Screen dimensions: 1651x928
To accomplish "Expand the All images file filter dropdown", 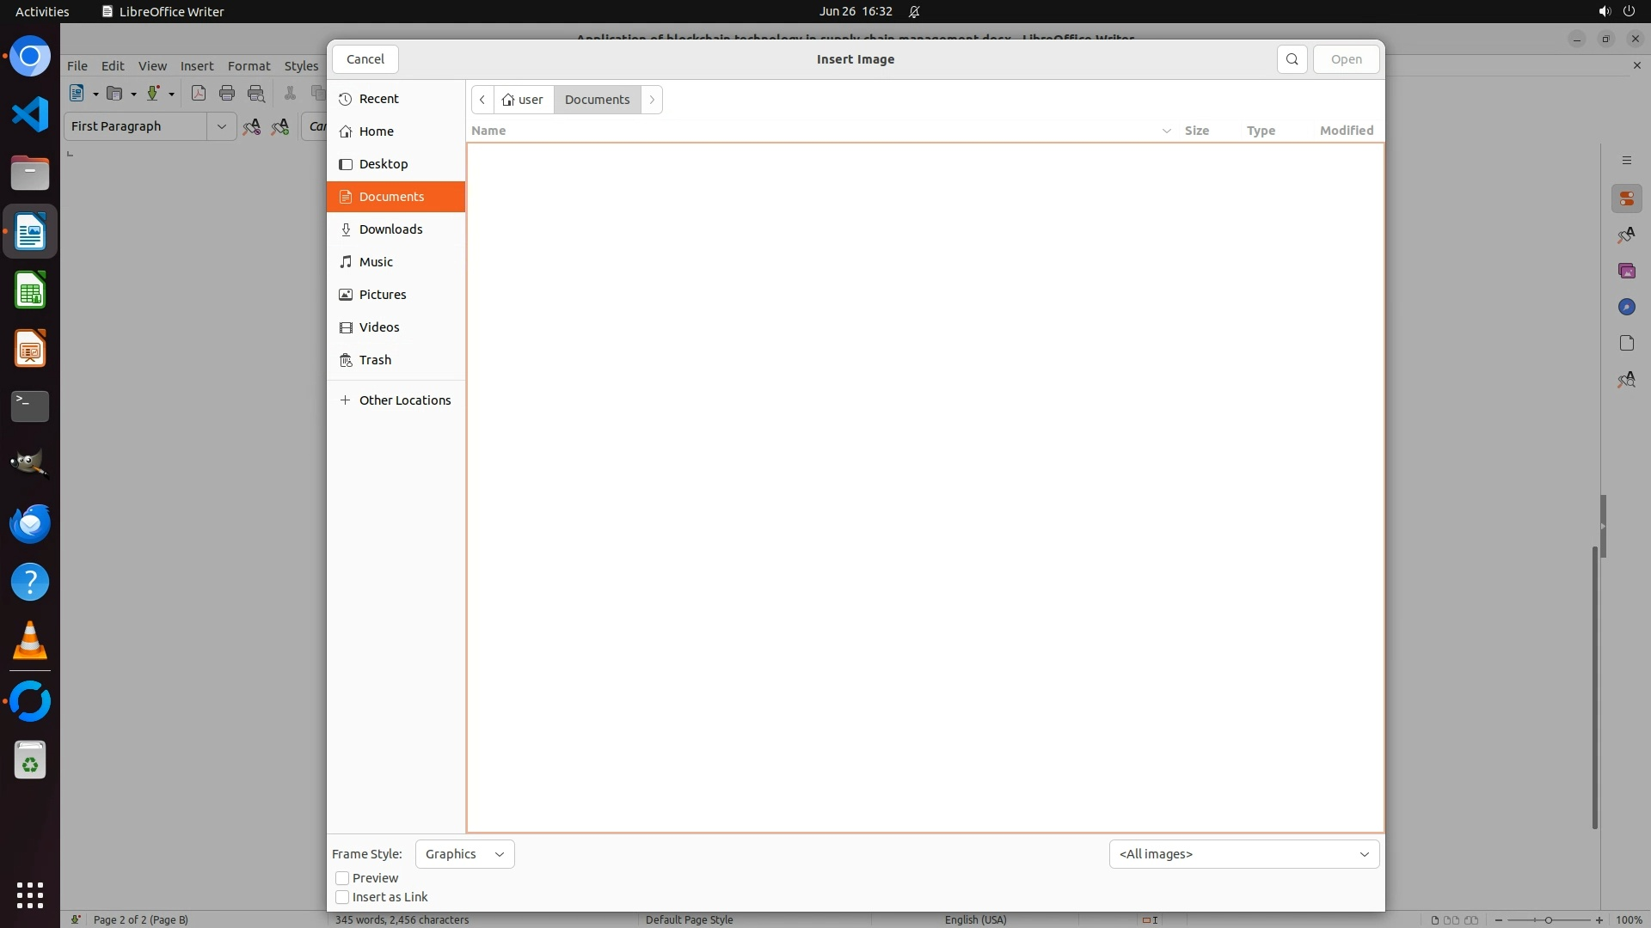I will point(1243,854).
